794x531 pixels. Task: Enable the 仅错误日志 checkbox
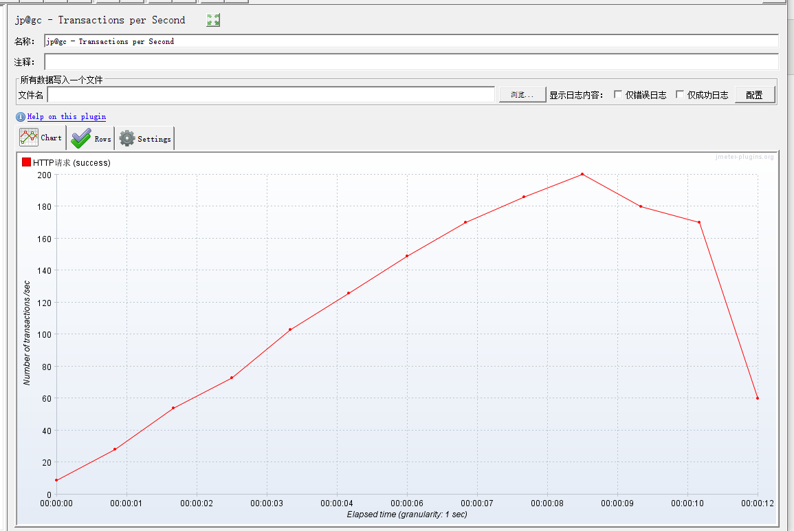click(618, 95)
